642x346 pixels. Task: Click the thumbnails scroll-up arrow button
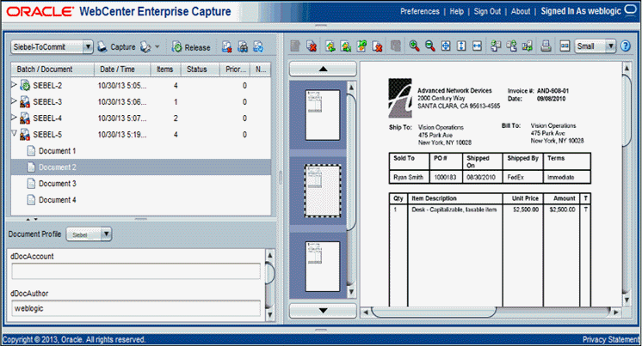point(323,69)
